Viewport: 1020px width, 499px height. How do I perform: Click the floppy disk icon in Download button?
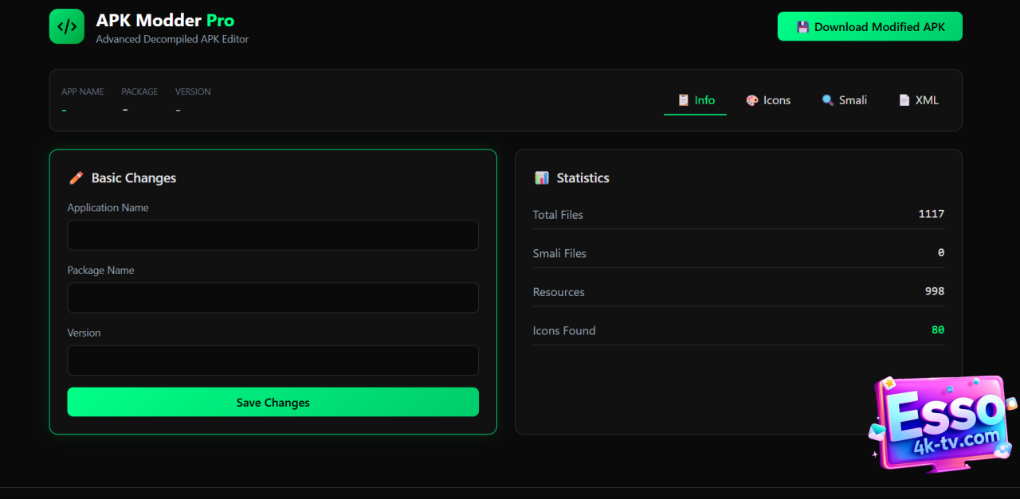pos(802,27)
